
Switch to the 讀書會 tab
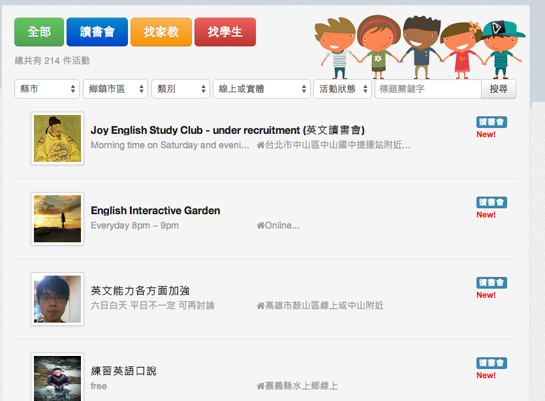(x=97, y=32)
